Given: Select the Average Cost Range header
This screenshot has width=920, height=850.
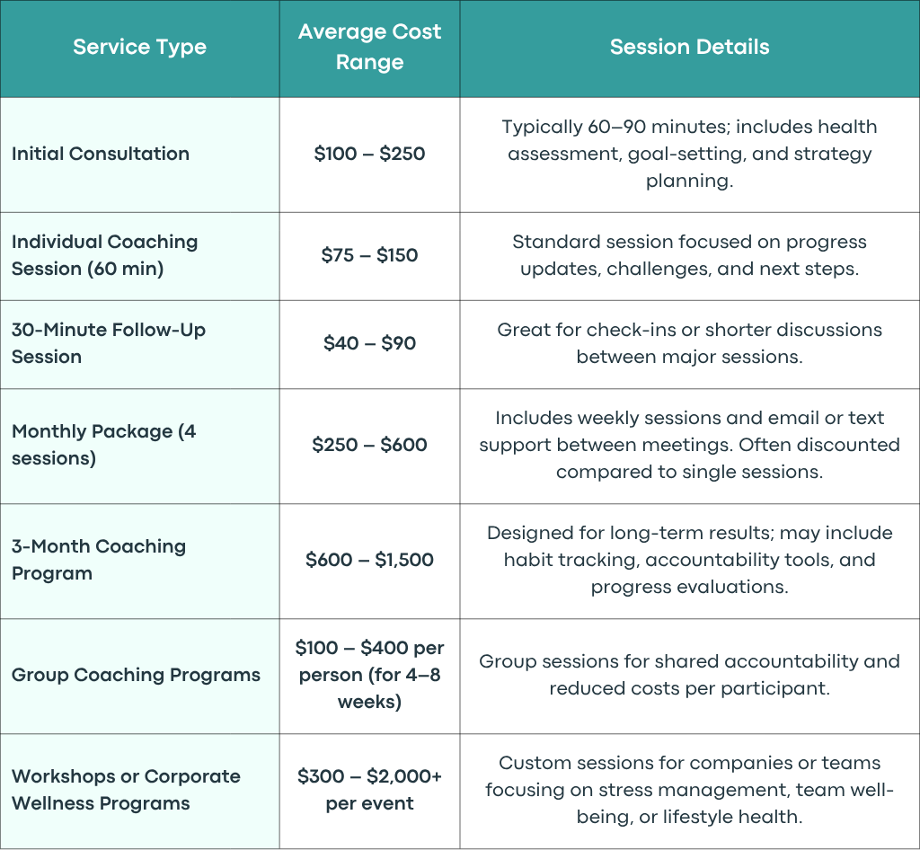Looking at the screenshot, I should click(x=369, y=47).
